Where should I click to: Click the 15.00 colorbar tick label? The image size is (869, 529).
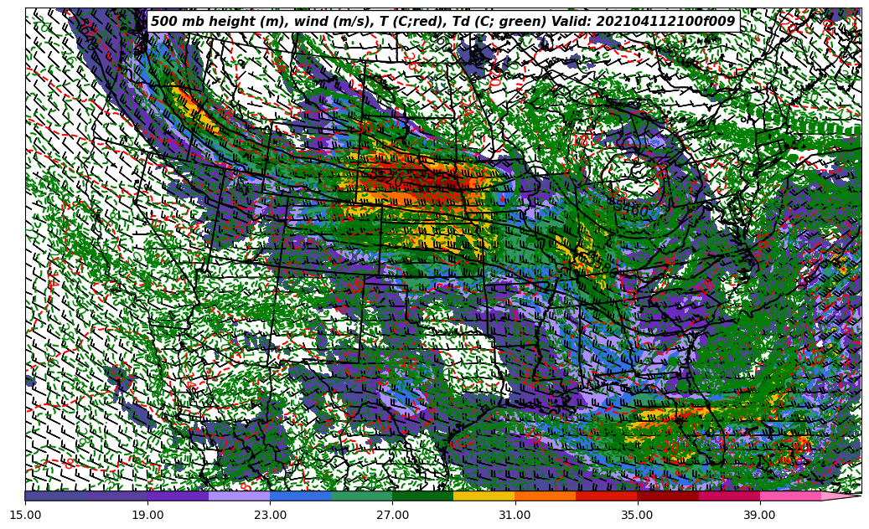25,515
